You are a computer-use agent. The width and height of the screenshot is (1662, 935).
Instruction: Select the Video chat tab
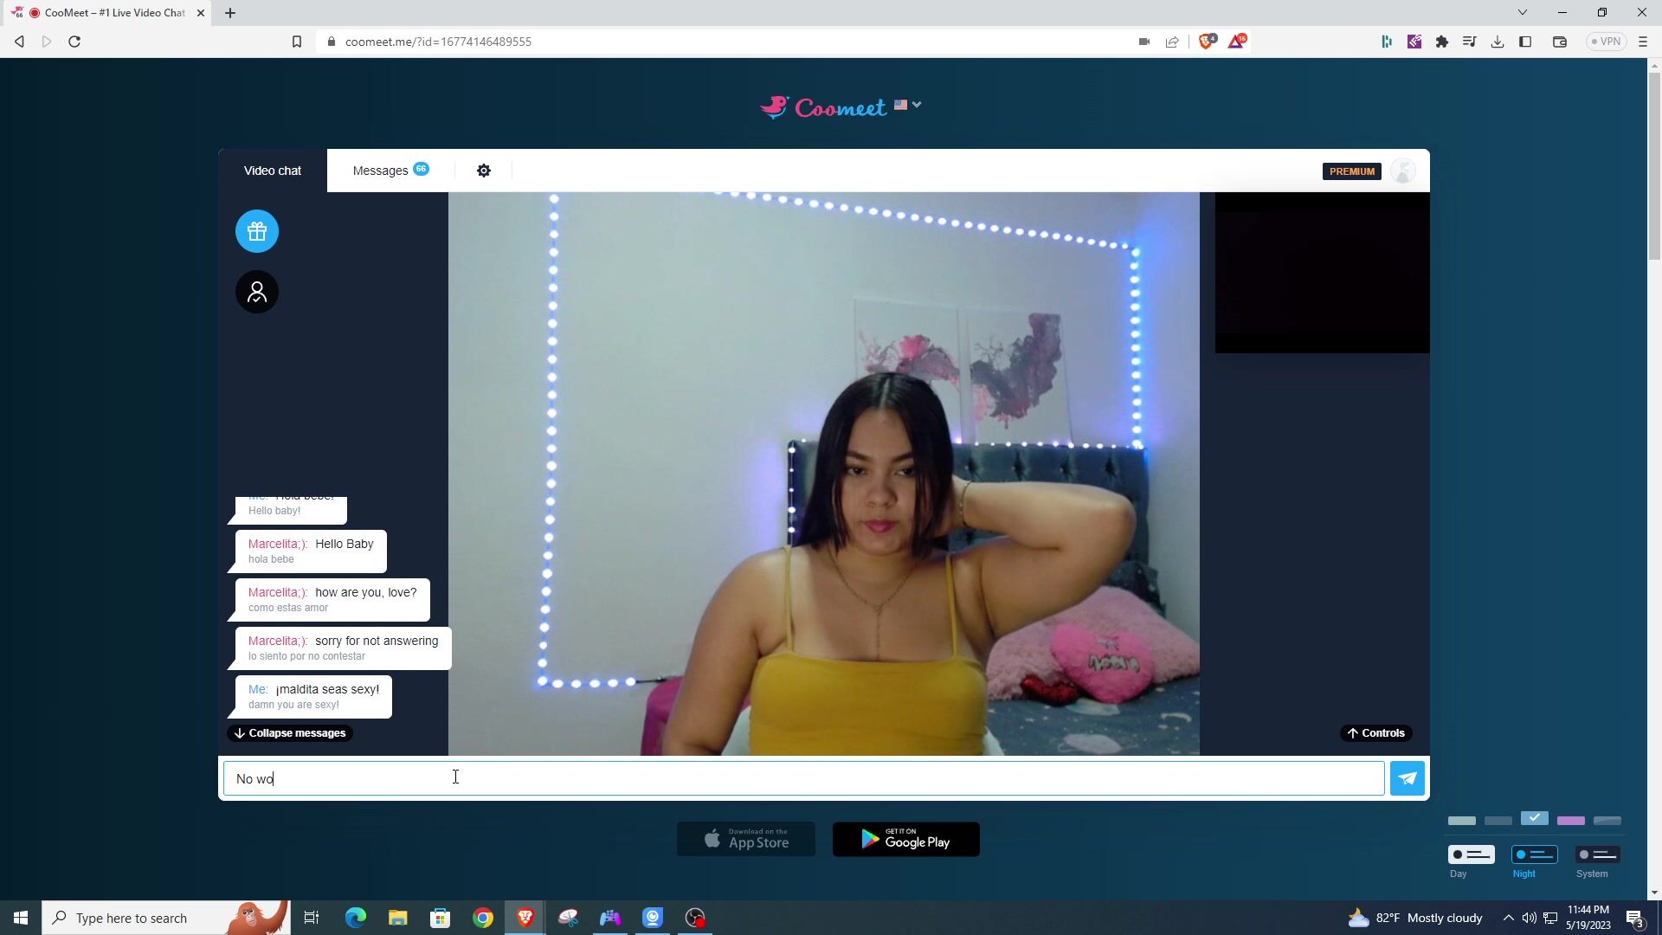(273, 171)
